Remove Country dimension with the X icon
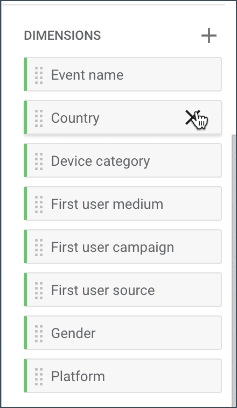Screen dimensions: 237x408 pos(192,117)
